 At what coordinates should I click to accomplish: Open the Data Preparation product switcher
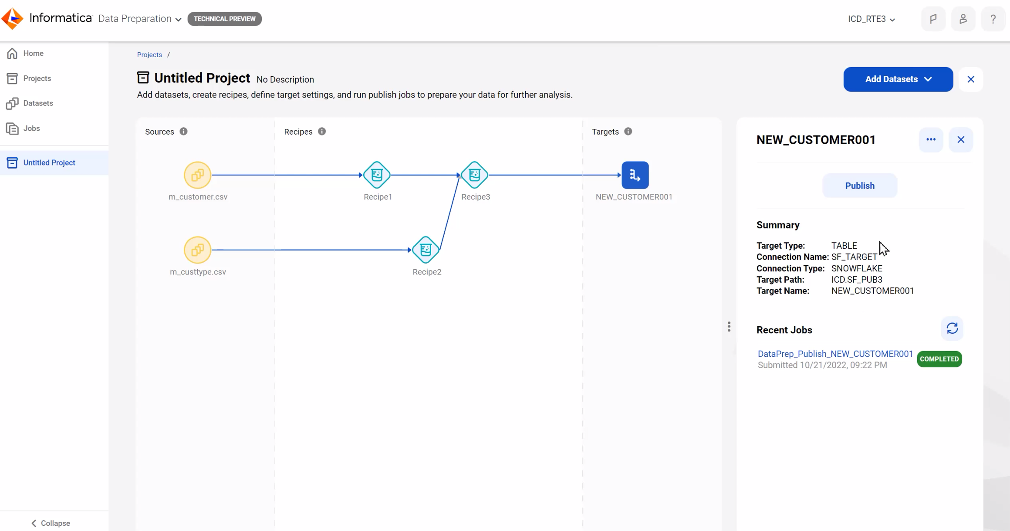click(x=139, y=19)
